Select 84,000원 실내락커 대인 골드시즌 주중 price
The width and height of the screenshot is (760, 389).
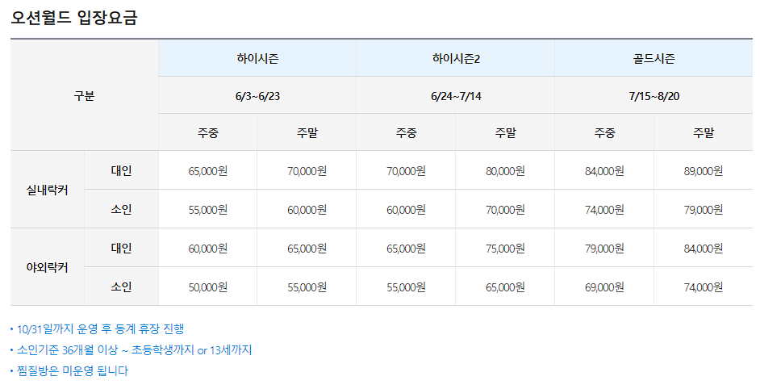click(604, 171)
